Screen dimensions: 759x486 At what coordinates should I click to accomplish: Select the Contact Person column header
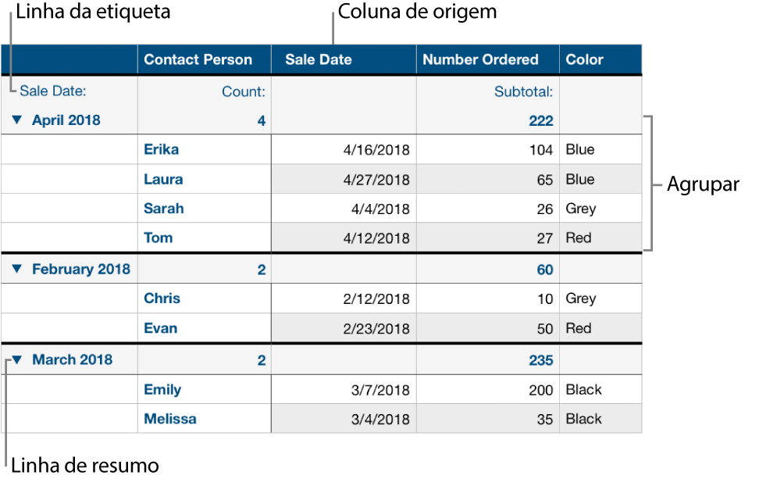[203, 59]
